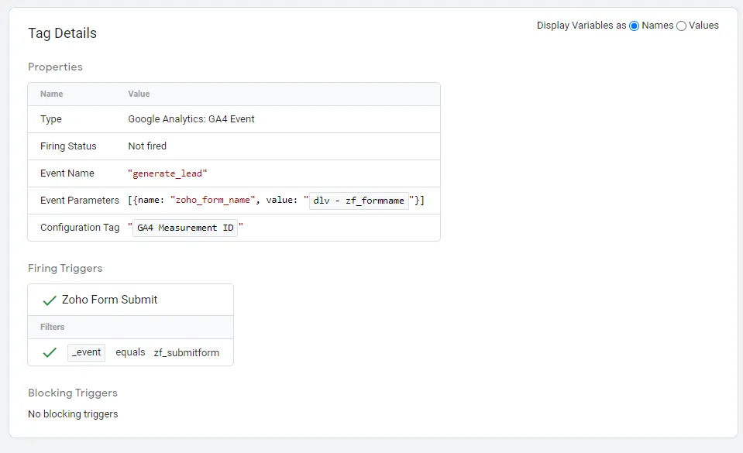The height and width of the screenshot is (453, 743).
Task: Click the GA4 Measurement ID variable chip
Action: [x=185, y=228]
